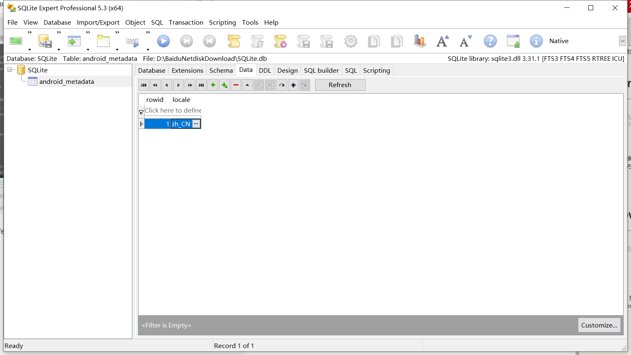Go to last record navigator button

pos(201,85)
